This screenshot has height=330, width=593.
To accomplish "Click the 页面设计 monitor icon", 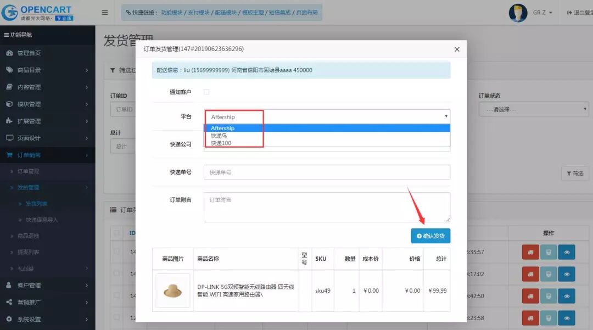I will click(9, 138).
